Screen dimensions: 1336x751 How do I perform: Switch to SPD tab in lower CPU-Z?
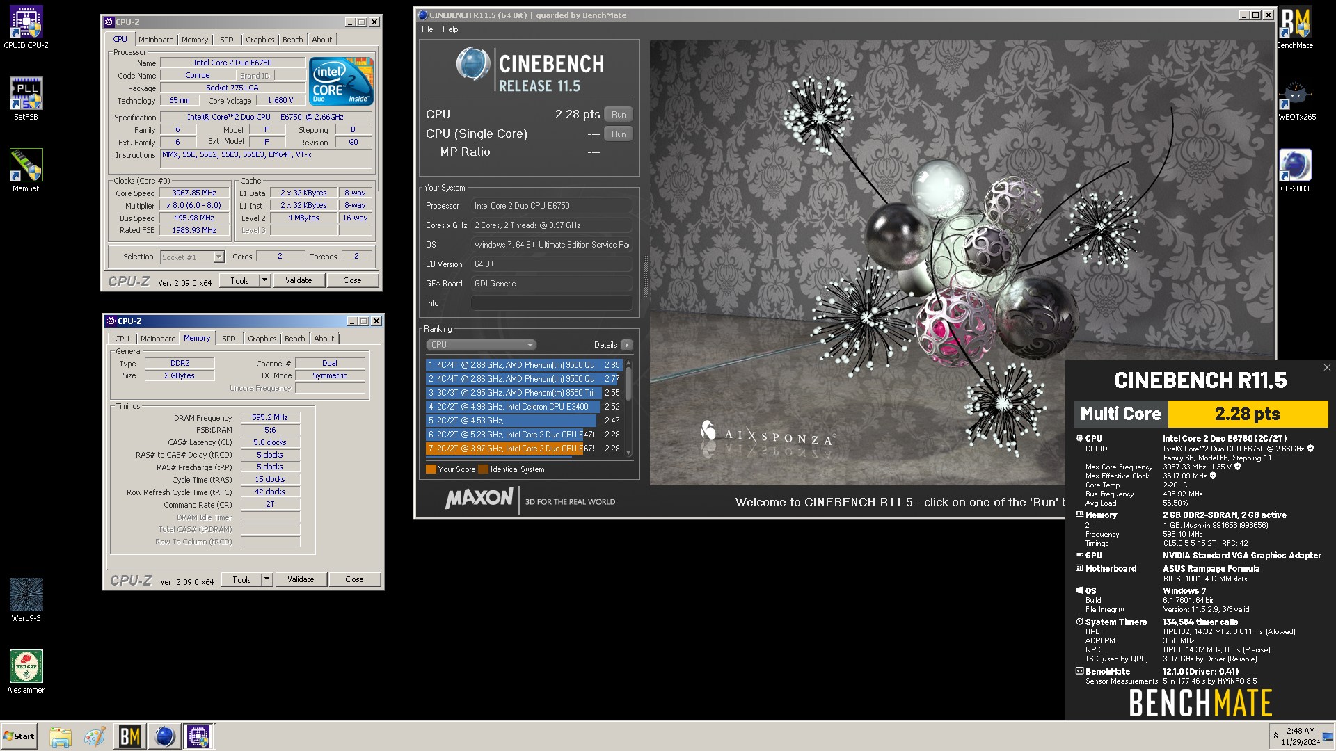[x=229, y=339]
